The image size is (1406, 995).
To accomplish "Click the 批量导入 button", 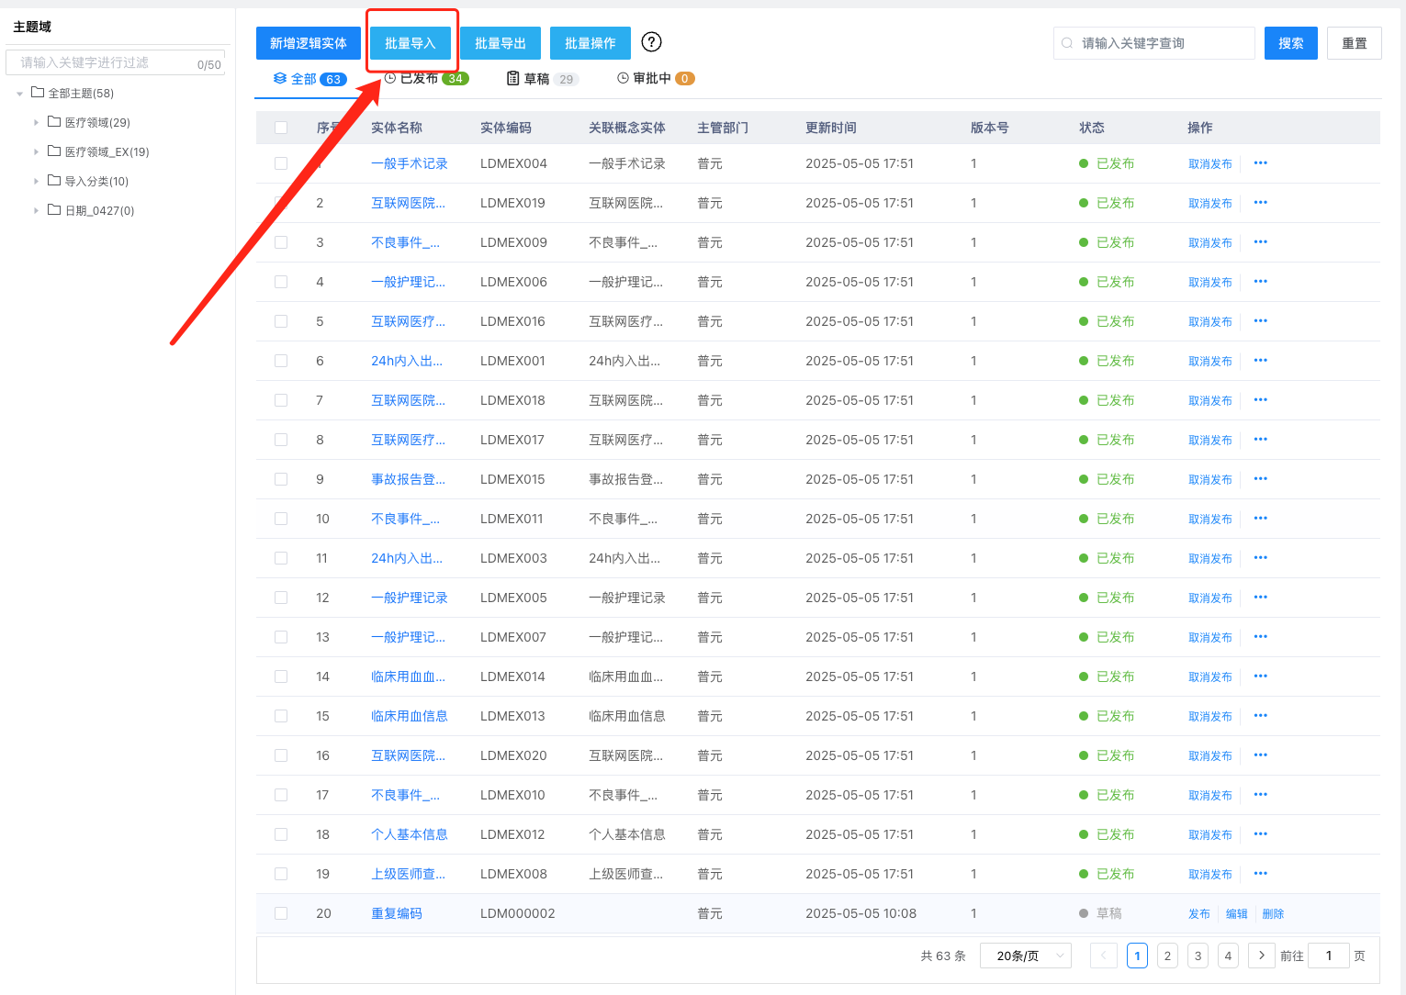I will pyautogui.click(x=411, y=42).
